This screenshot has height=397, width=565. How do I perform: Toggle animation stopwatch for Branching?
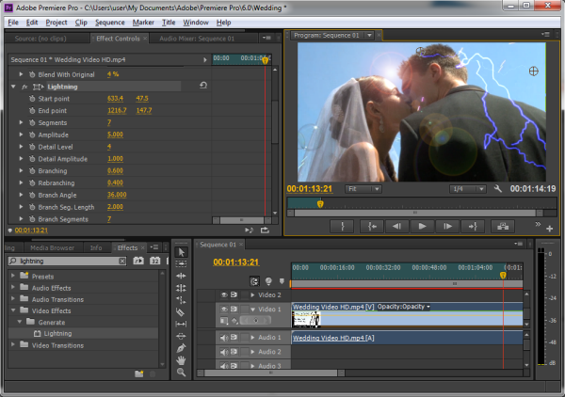point(32,171)
